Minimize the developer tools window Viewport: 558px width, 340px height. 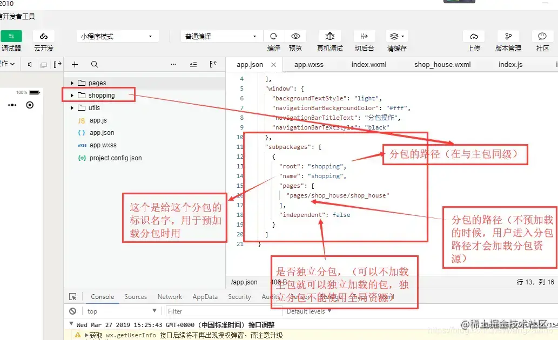coord(545,3)
